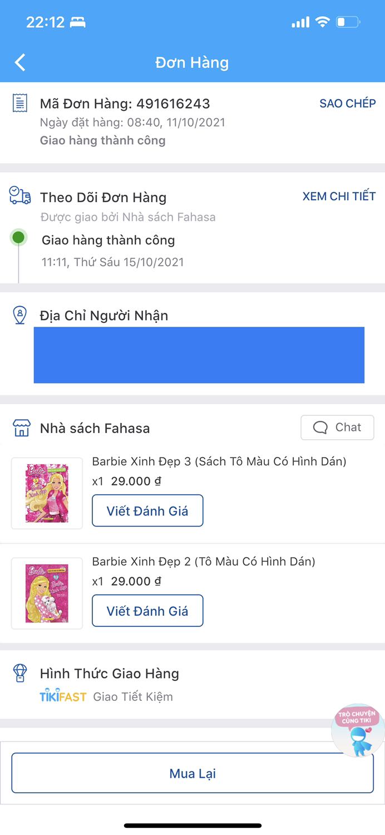The width and height of the screenshot is (385, 835).
Task: Copy the order code via SAO CHÉP
Action: point(347,104)
